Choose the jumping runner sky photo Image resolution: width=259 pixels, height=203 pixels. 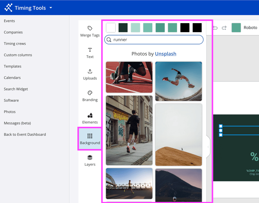(179, 81)
